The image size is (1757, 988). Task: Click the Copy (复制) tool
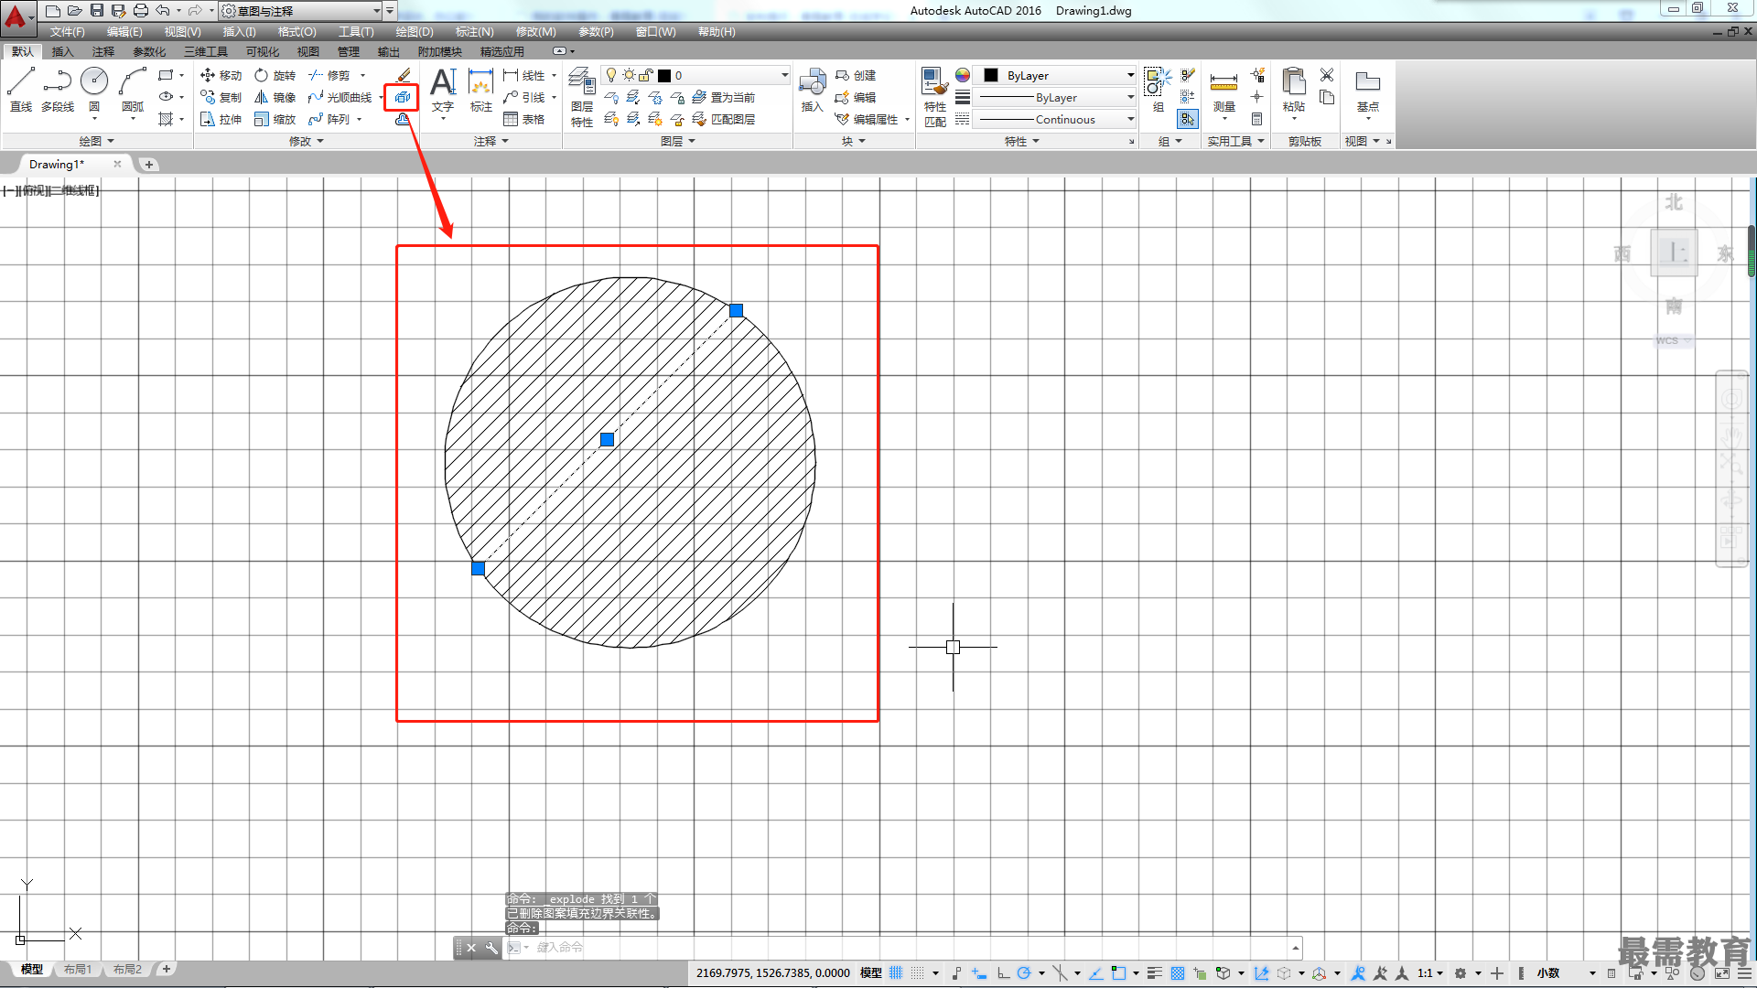point(221,97)
